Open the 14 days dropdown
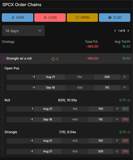 point(23,31)
